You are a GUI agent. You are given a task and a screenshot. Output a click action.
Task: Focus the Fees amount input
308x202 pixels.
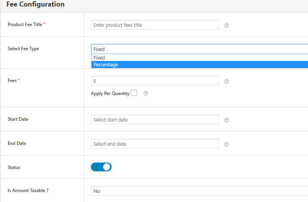(x=155, y=80)
